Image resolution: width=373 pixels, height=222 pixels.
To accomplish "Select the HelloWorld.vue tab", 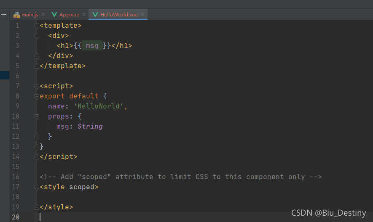I will (x=119, y=14).
